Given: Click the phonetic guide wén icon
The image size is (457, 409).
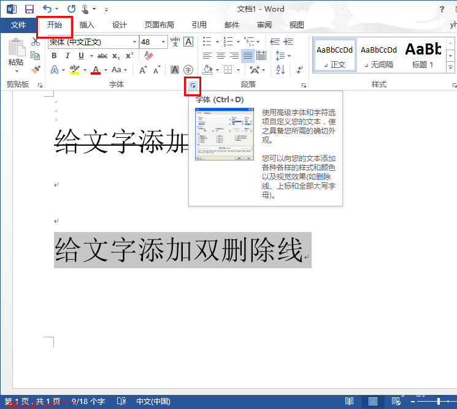Looking at the screenshot, I should pyautogui.click(x=175, y=42).
